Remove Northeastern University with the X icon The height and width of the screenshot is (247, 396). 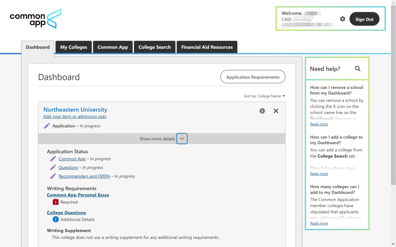point(276,111)
